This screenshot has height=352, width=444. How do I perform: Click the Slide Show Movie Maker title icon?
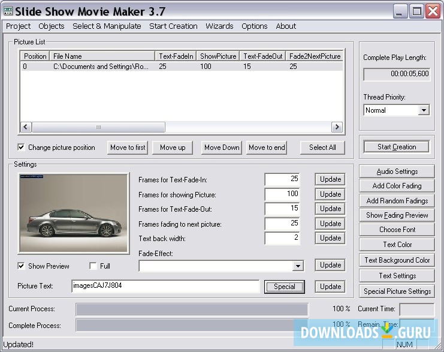pos(8,11)
